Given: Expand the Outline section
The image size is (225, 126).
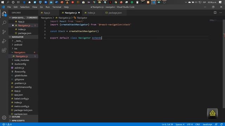Looking at the screenshot, I should point(23,117).
